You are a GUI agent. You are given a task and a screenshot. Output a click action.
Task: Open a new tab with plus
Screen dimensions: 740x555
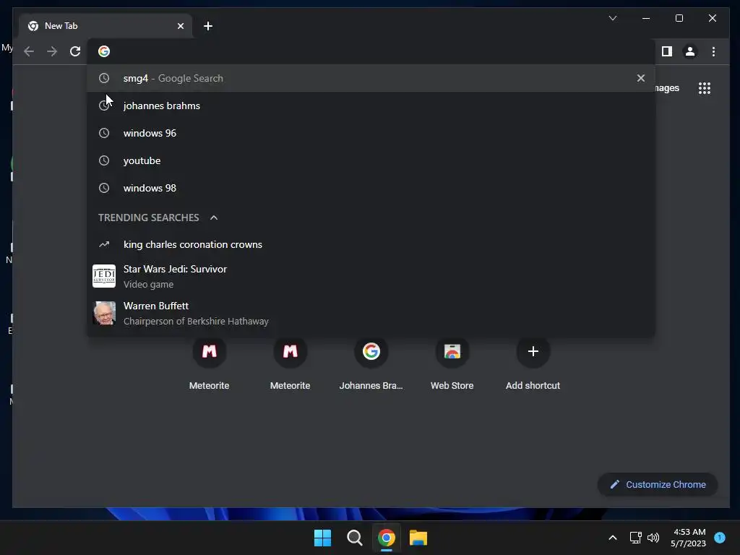pos(208,26)
